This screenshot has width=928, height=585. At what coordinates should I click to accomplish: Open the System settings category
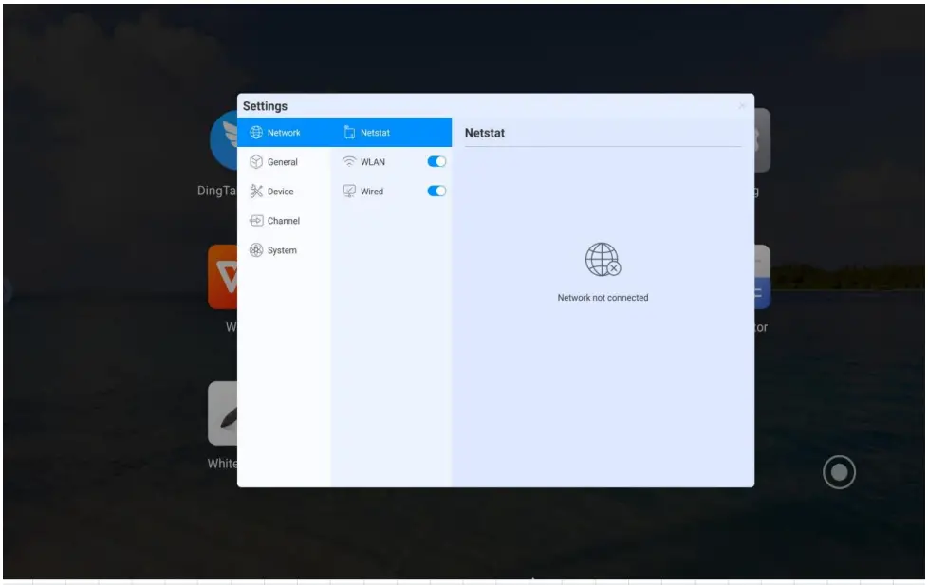[284, 250]
